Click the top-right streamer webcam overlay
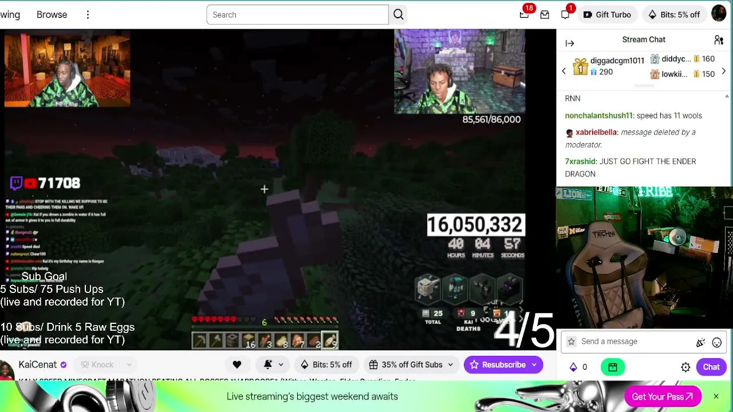 tap(459, 72)
